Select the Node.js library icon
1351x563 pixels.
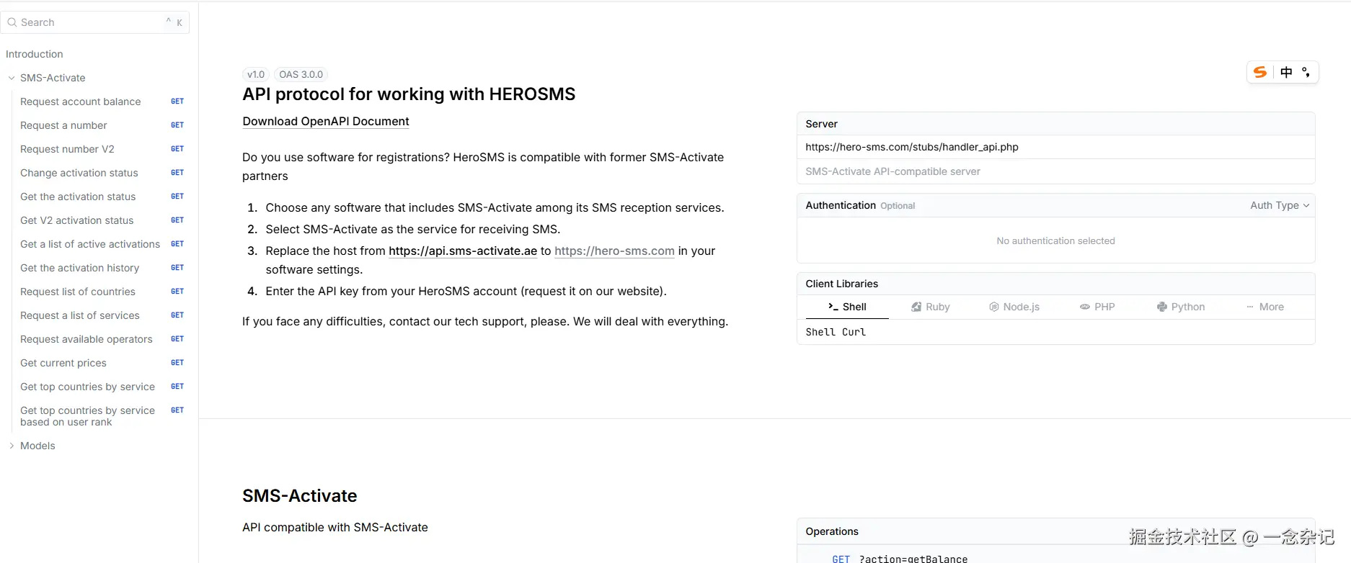(x=994, y=307)
